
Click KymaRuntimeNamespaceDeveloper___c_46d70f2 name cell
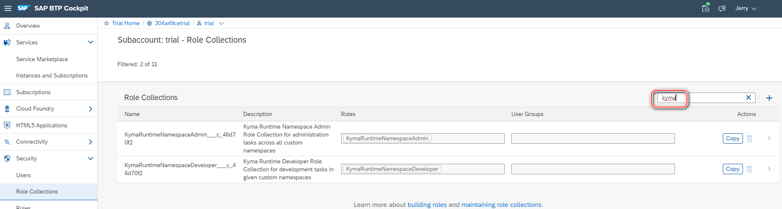coord(180,169)
